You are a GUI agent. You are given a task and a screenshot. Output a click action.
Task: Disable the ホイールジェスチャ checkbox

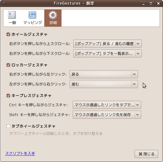[8, 34]
